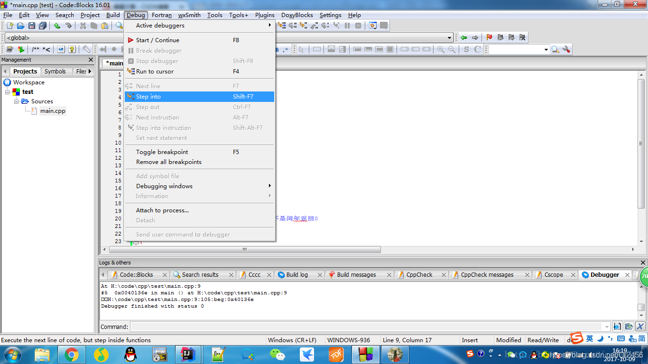Zoom in with the magnifier plus icon

(441, 49)
